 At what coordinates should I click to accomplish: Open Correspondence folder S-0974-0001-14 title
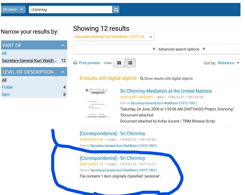tap(112, 158)
